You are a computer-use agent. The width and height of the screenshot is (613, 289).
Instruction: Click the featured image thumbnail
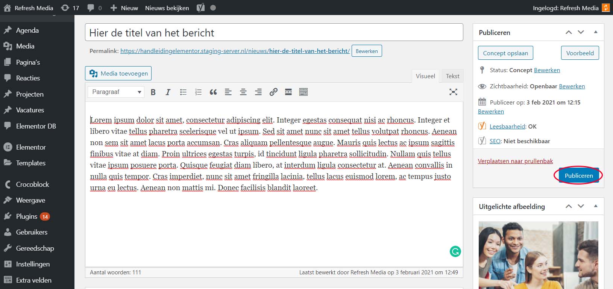click(538, 255)
